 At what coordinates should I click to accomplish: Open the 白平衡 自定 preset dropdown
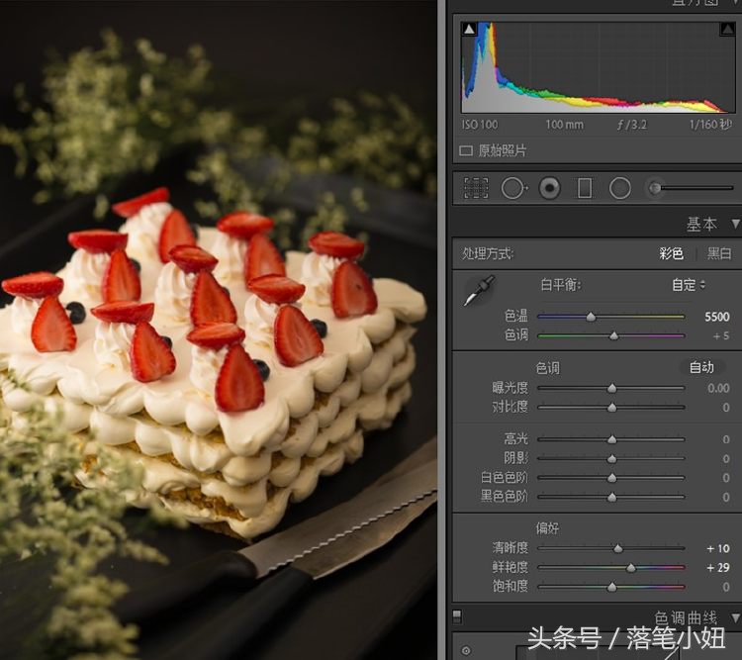pyautogui.click(x=690, y=285)
